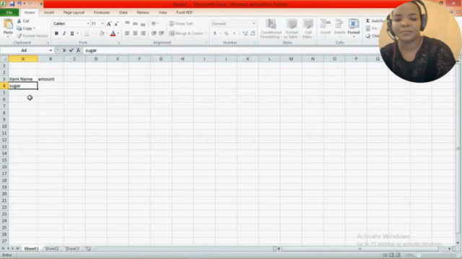The width and height of the screenshot is (462, 259).
Task: Toggle underline formatting
Action: (x=72, y=33)
